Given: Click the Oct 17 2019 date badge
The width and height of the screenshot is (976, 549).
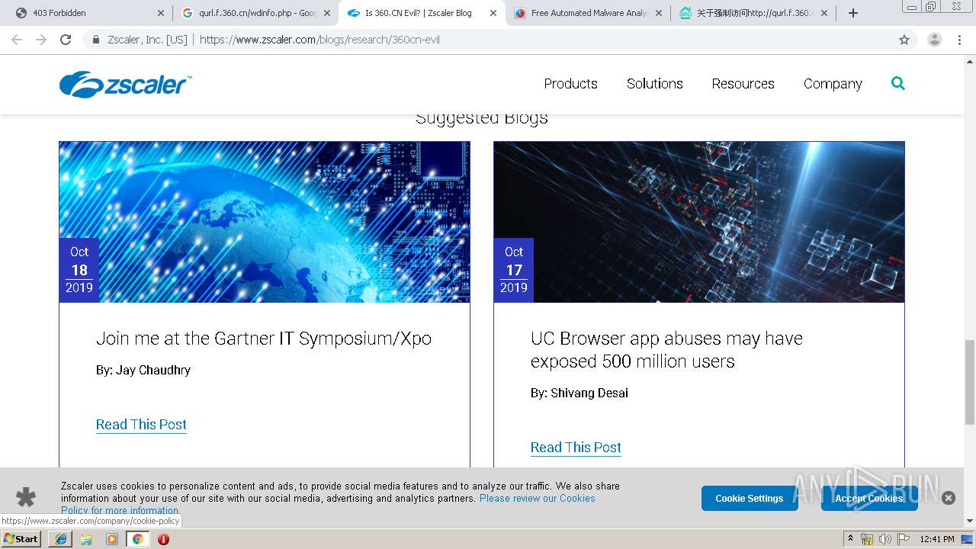Looking at the screenshot, I should pos(514,270).
